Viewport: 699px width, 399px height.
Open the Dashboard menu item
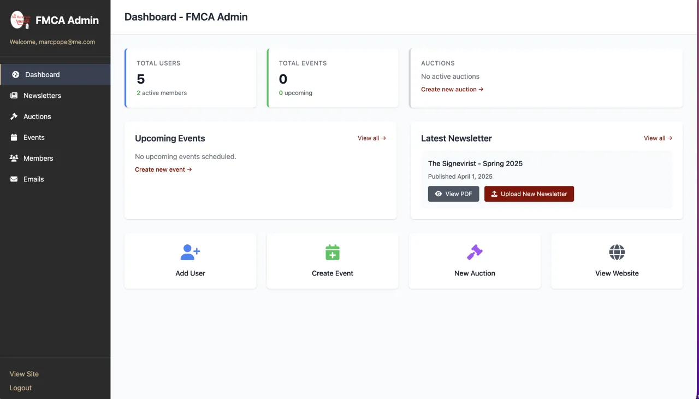[43, 75]
